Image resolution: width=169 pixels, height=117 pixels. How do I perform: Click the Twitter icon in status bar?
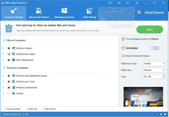click(161, 114)
